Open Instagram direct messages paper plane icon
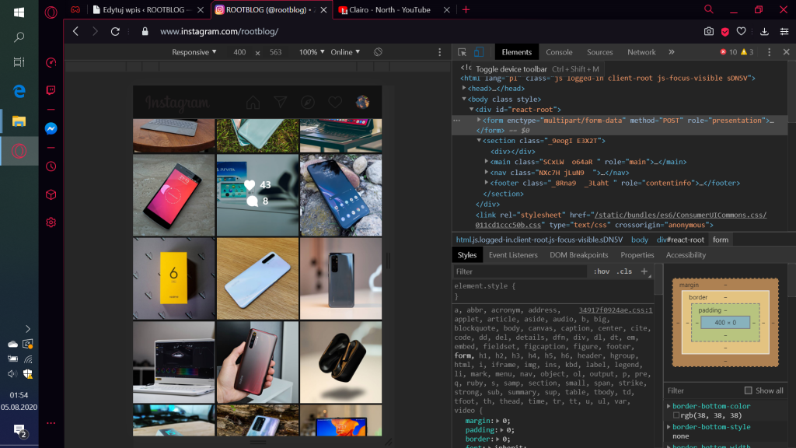Viewport: 796px width, 448px height. [x=280, y=103]
